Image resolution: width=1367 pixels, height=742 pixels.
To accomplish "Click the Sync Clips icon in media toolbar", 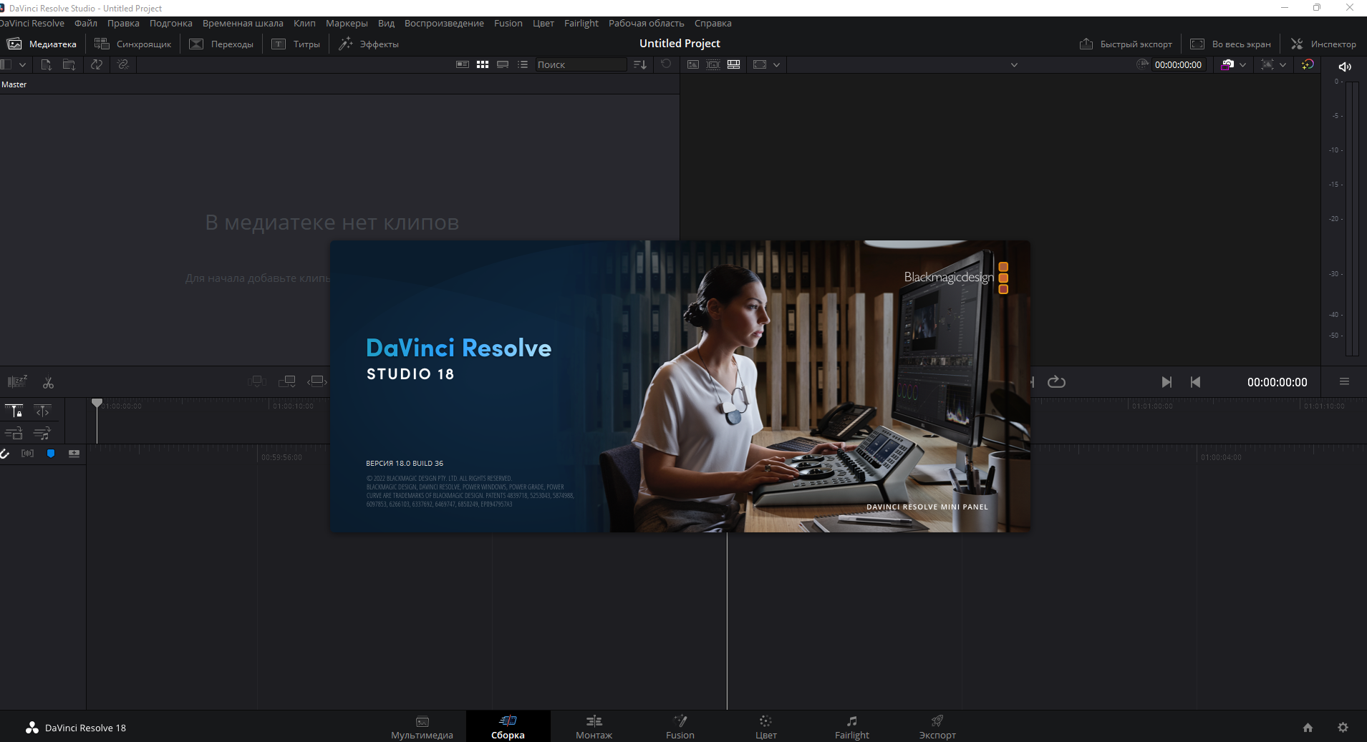I will pyautogui.click(x=96, y=64).
